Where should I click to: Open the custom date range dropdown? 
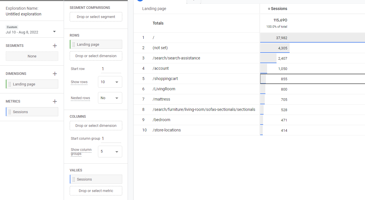coord(54,32)
